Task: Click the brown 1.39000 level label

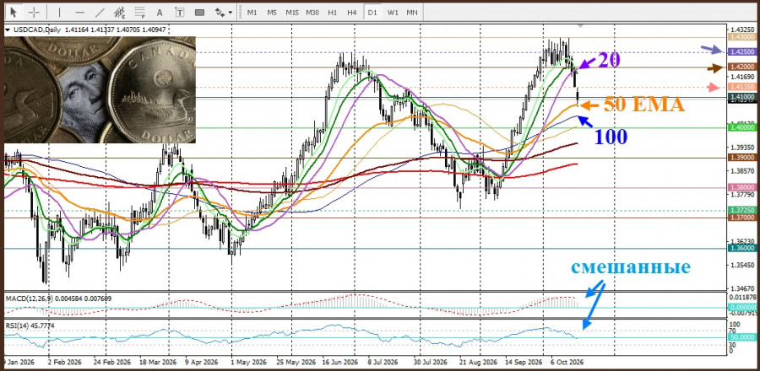Action: (742, 158)
